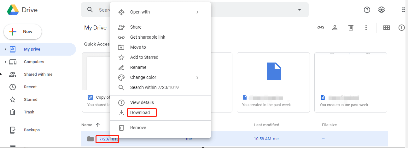The image size is (408, 148).
Task: Choose Rename in the context menu
Action: [138, 67]
